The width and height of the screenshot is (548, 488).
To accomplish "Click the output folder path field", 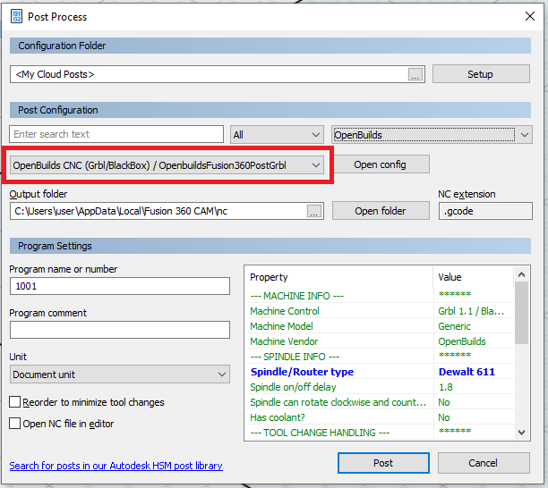I will tap(167, 211).
